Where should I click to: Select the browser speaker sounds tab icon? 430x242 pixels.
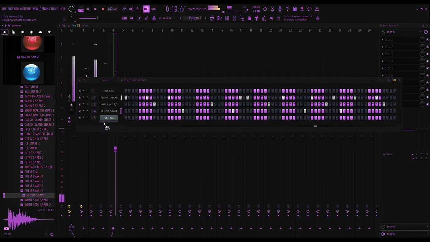pos(23,32)
